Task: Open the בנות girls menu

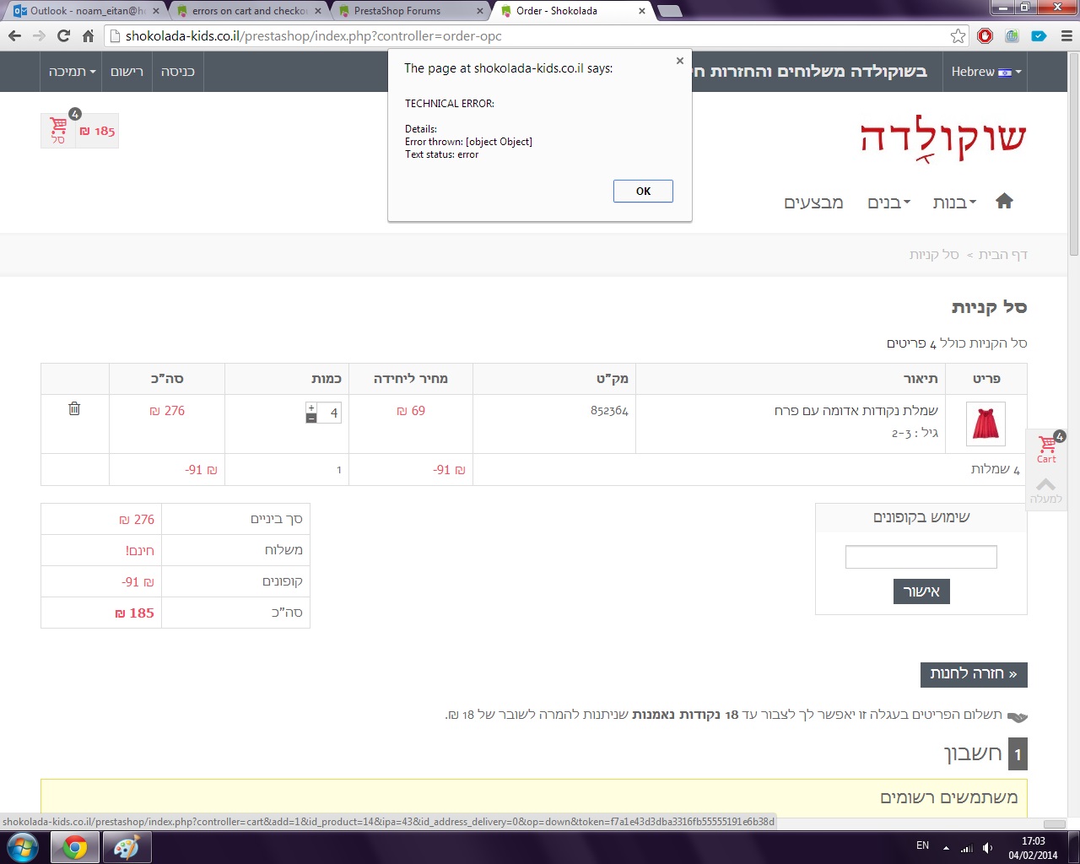Action: (x=954, y=202)
